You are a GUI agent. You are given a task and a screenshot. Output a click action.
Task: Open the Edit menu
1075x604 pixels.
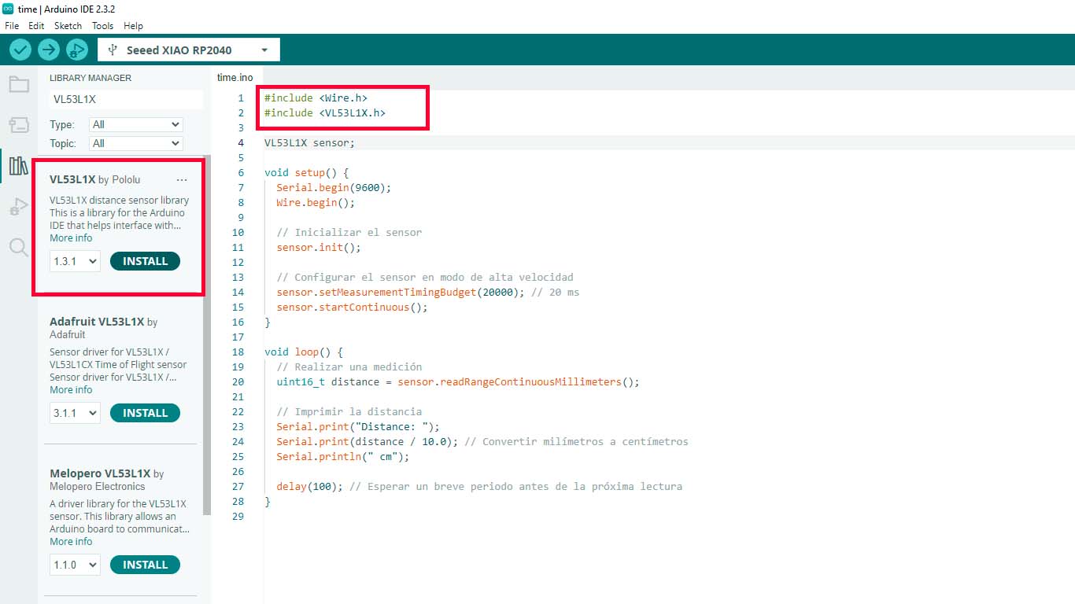pyautogui.click(x=36, y=26)
